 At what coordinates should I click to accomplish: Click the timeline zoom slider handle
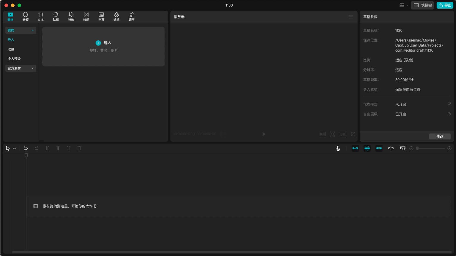(x=417, y=148)
